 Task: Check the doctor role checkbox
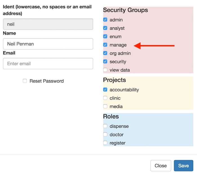105,134
